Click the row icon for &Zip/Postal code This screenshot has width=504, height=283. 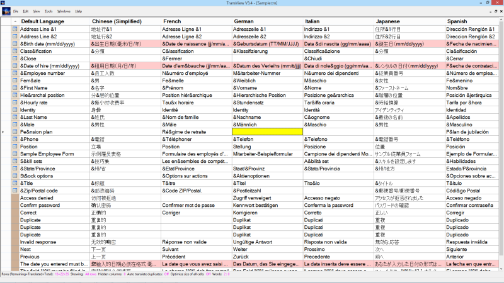pyautogui.click(x=14, y=191)
